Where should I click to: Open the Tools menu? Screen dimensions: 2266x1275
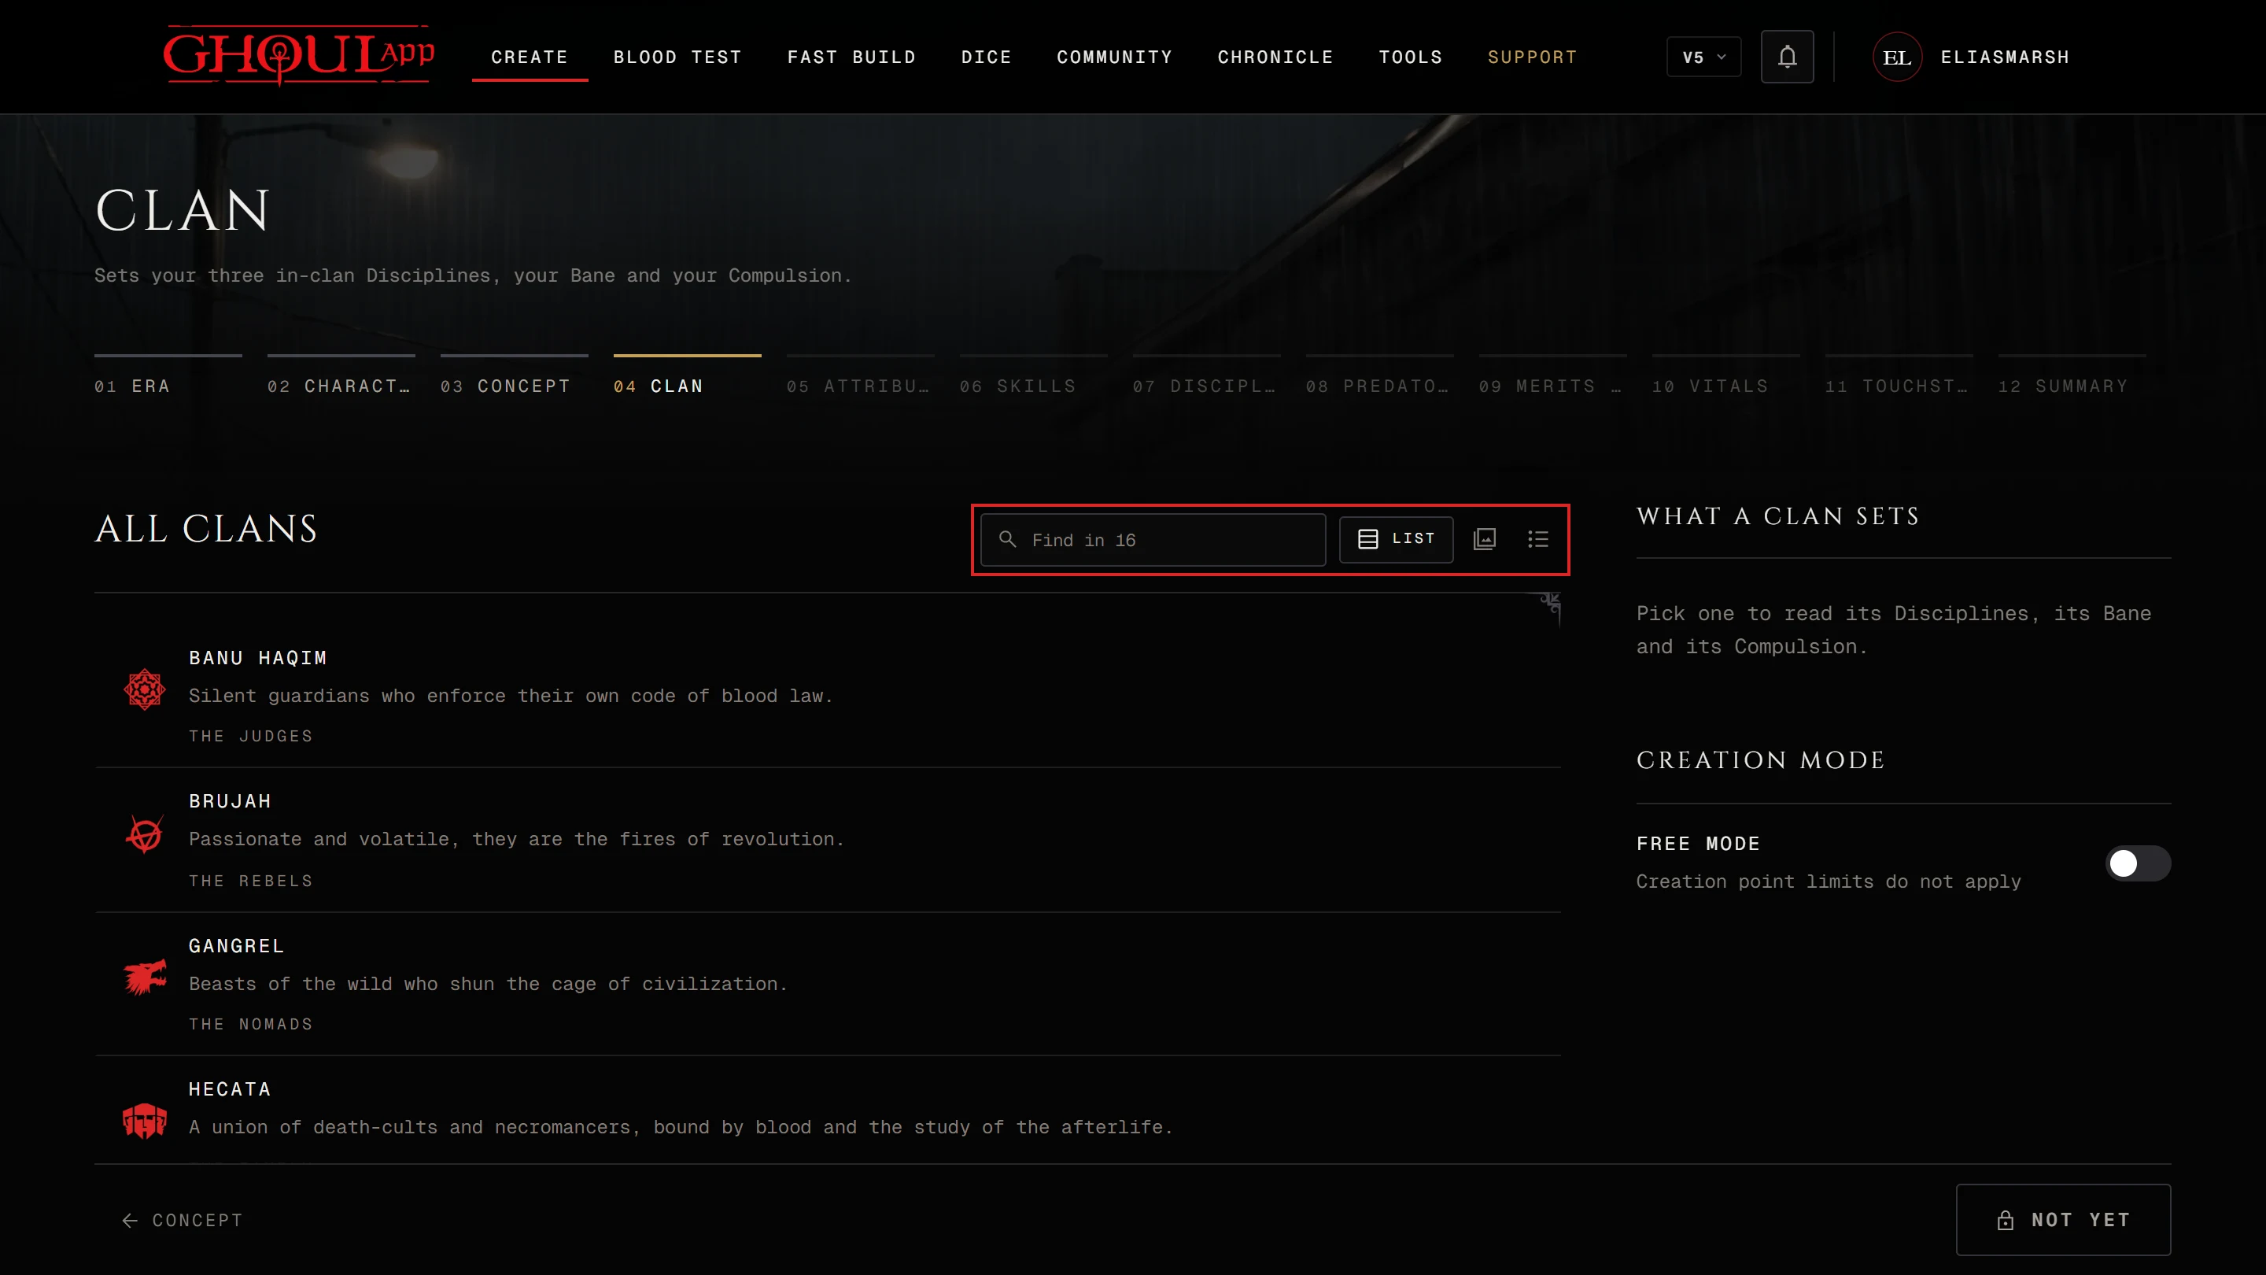coord(1410,57)
